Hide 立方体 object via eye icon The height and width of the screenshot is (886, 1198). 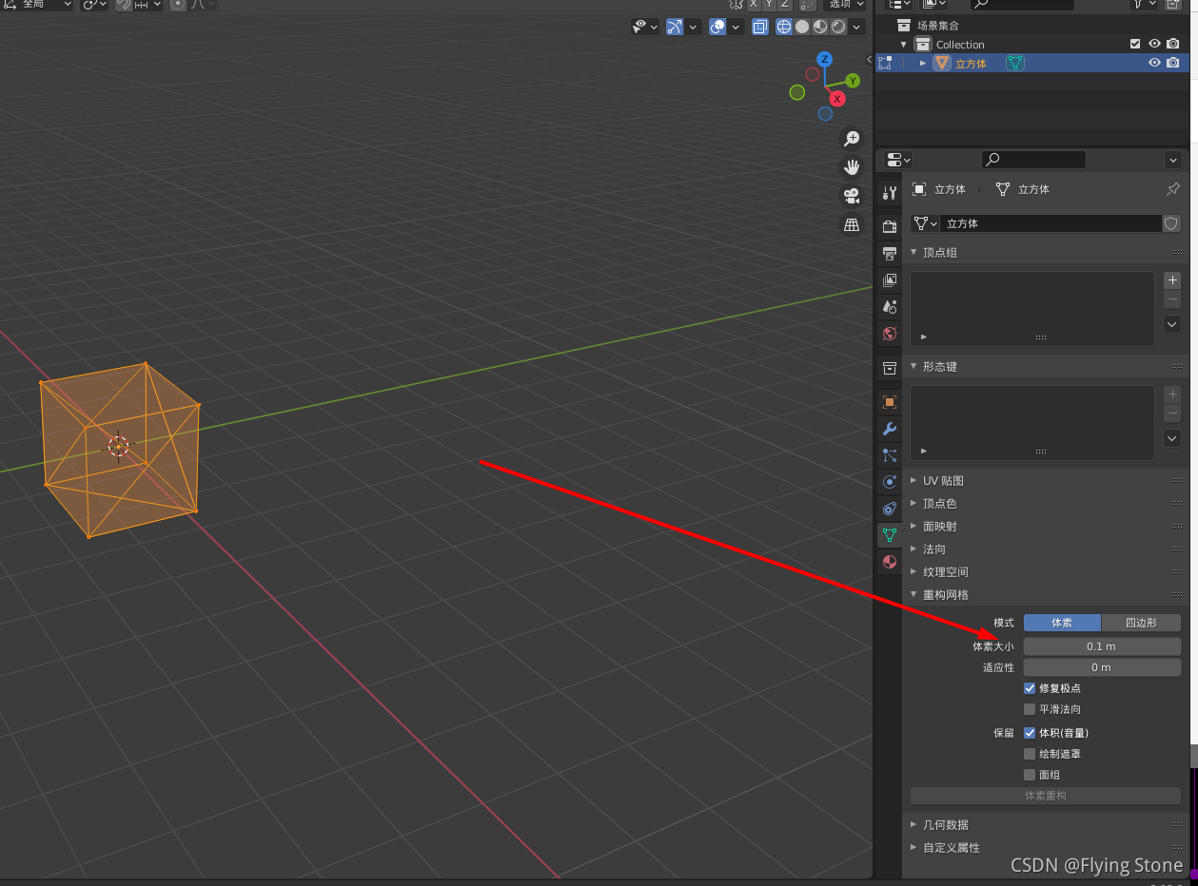pyautogui.click(x=1154, y=63)
